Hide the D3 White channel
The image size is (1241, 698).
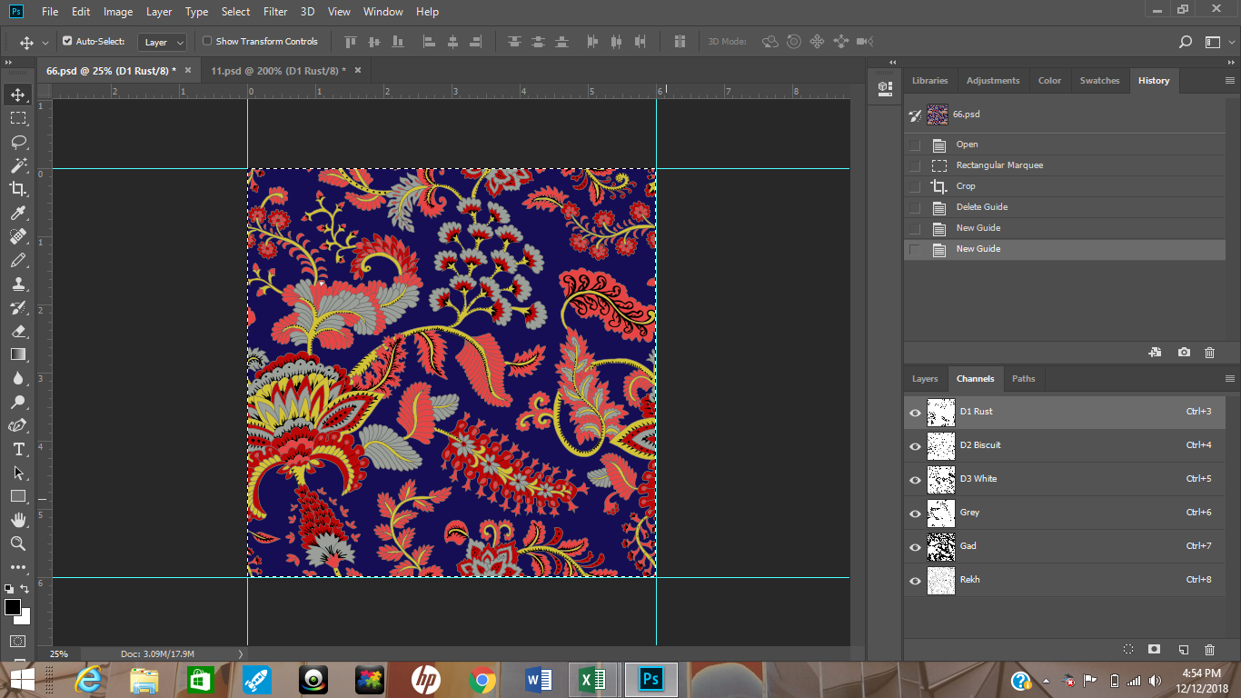coord(915,480)
